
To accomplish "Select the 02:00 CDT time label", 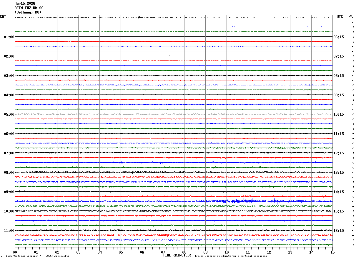I will (x=9, y=56).
